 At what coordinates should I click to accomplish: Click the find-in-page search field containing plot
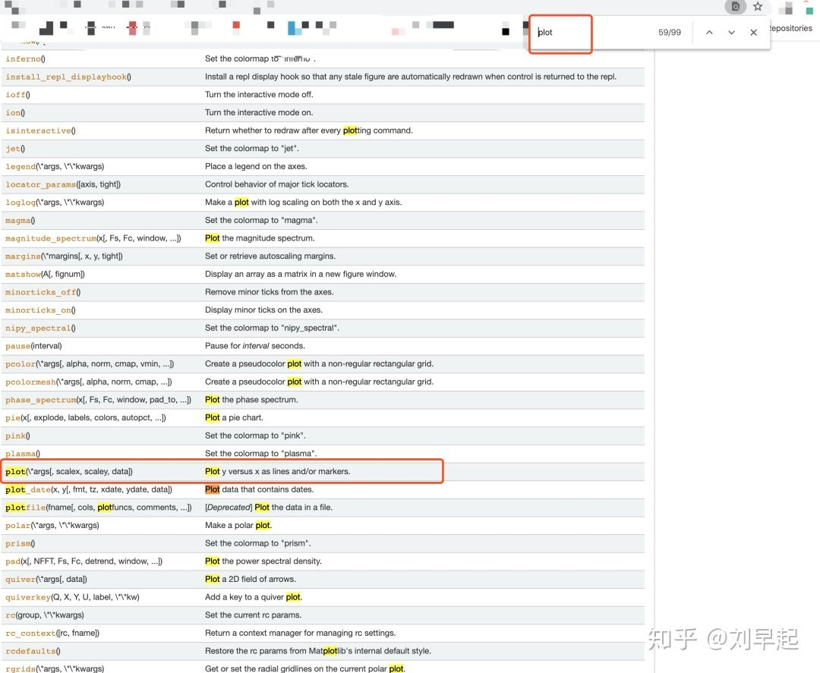pyautogui.click(x=591, y=33)
